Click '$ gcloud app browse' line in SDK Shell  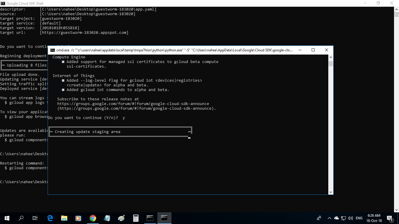pos(26,117)
